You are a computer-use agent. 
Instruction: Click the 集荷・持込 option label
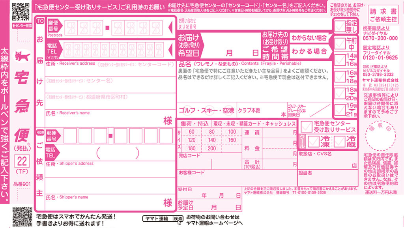(x=195, y=123)
